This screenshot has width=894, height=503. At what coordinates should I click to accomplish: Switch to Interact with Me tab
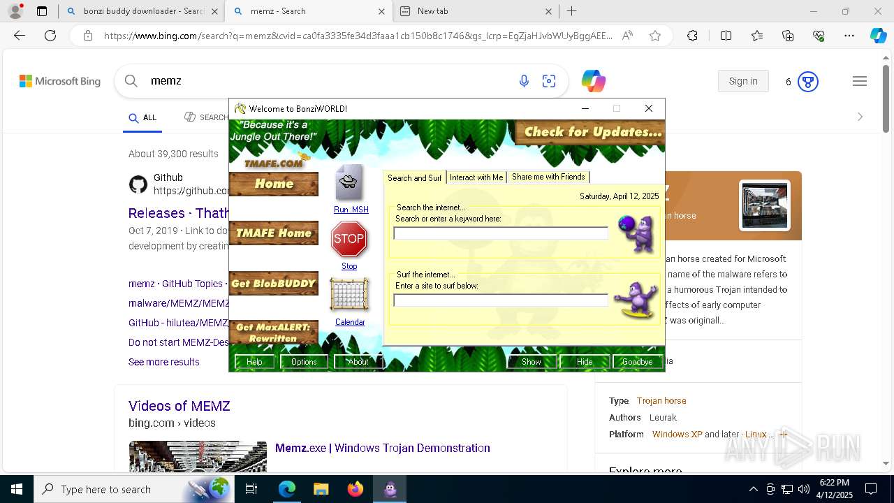(x=476, y=177)
